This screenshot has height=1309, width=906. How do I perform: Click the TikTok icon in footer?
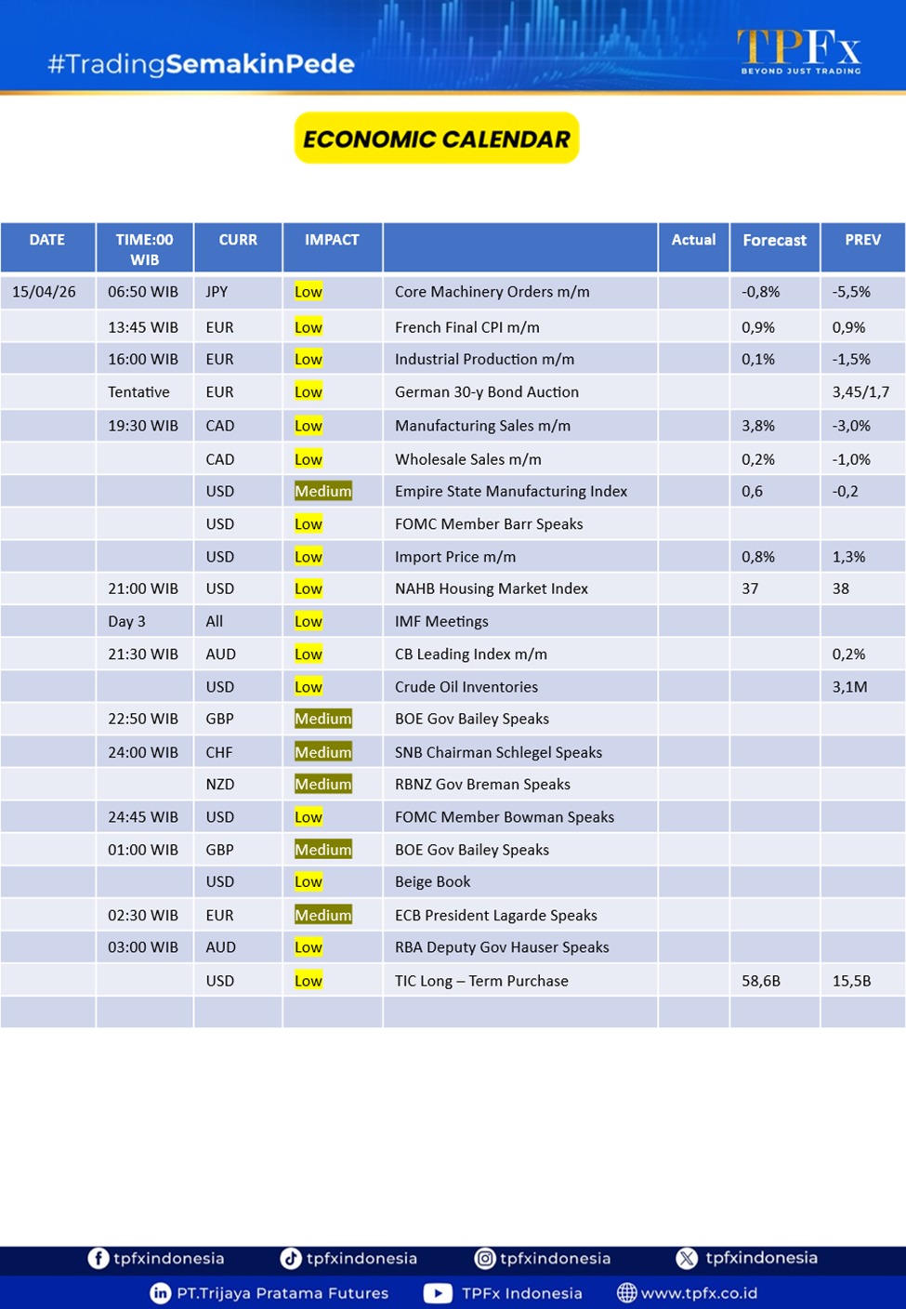click(291, 1258)
